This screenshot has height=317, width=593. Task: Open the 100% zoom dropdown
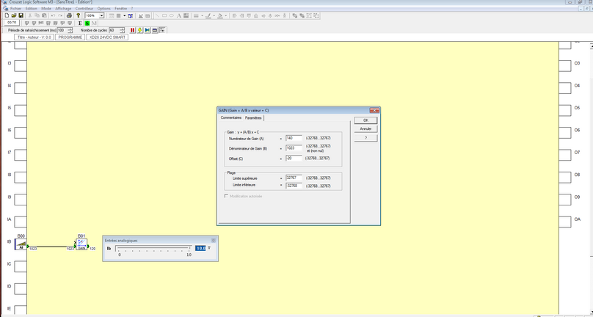click(x=101, y=15)
